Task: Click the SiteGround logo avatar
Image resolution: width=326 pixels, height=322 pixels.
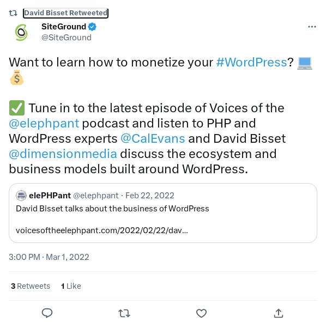Action: tap(21, 32)
